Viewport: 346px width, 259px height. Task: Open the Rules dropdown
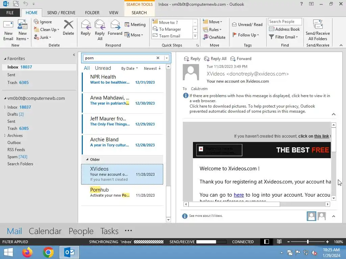click(212, 30)
